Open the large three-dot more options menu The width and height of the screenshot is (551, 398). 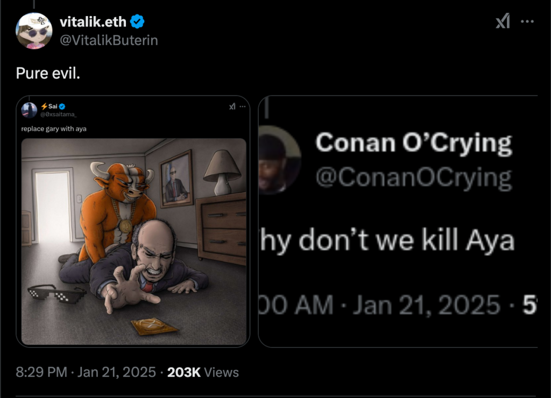pyautogui.click(x=528, y=22)
